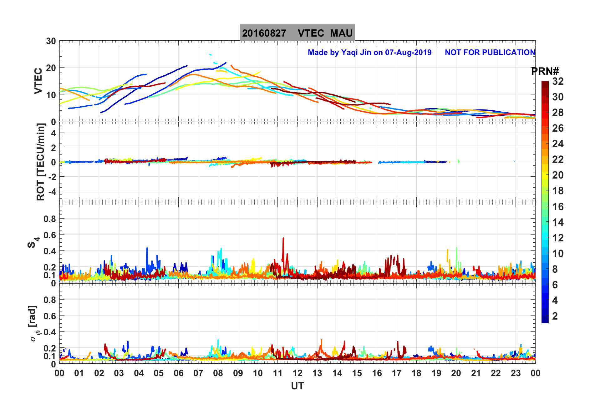Click the green section of the PRN colorbar near 16
595x404 pixels.
coord(545,207)
